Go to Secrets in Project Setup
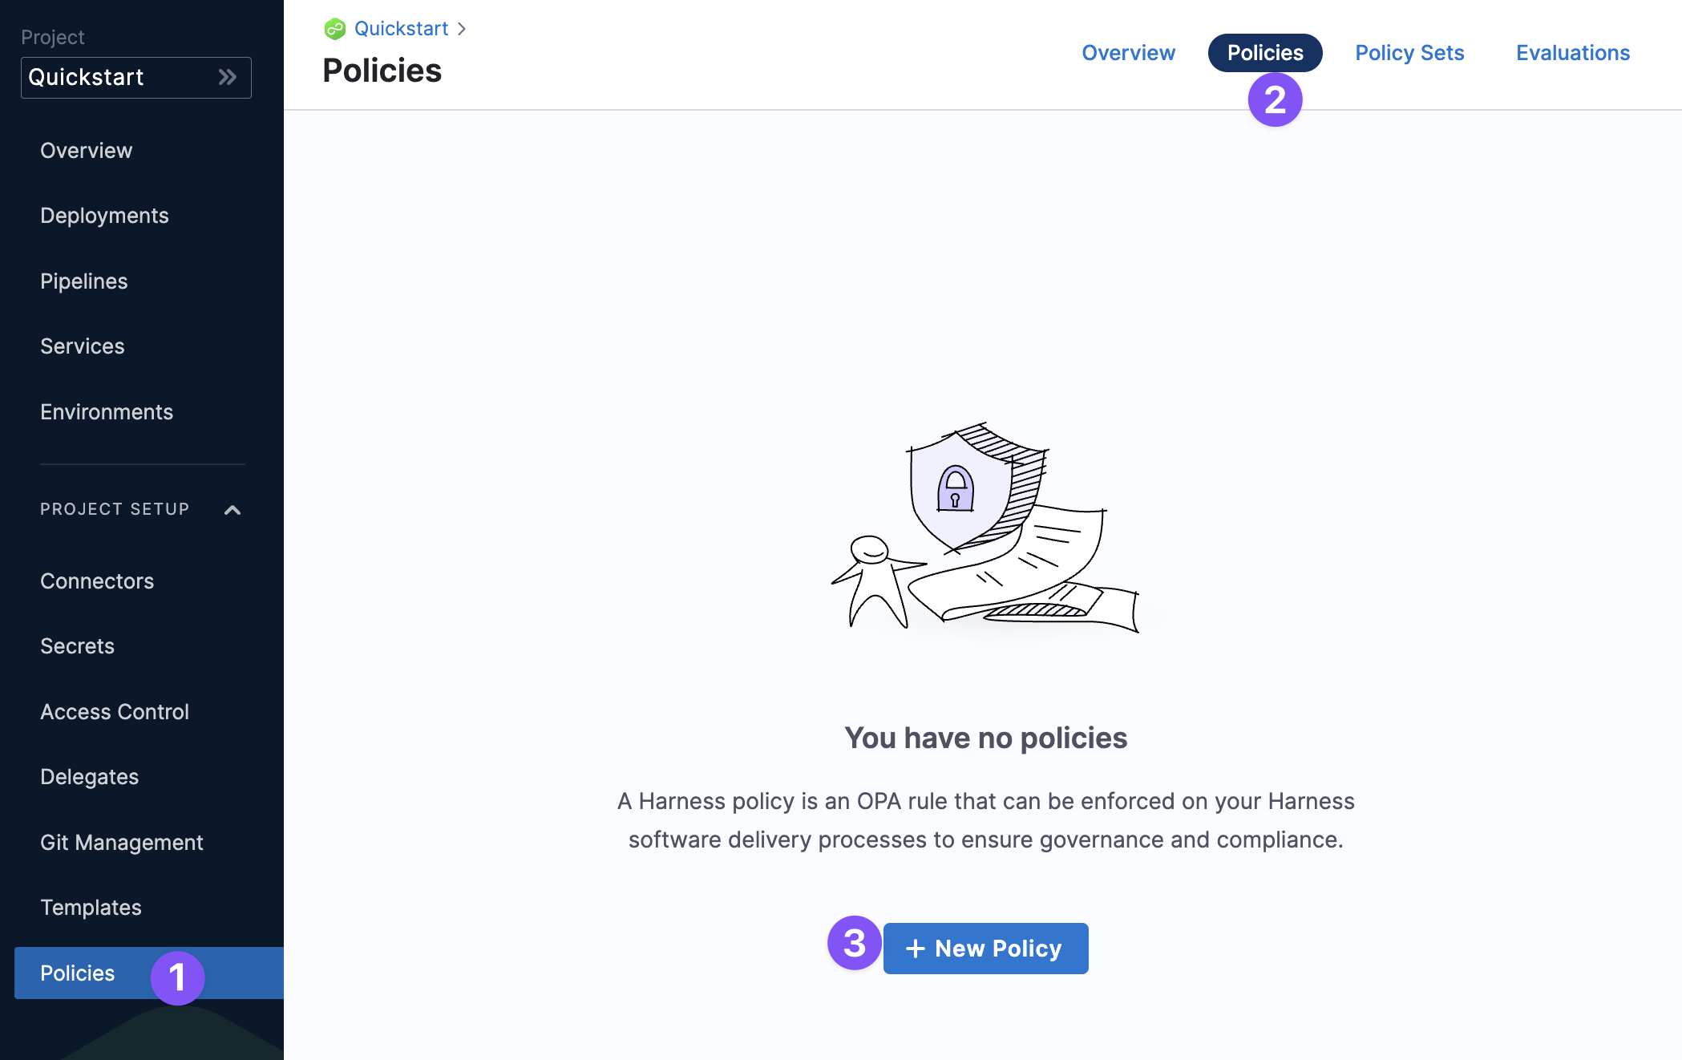1682x1060 pixels. pyautogui.click(x=78, y=646)
